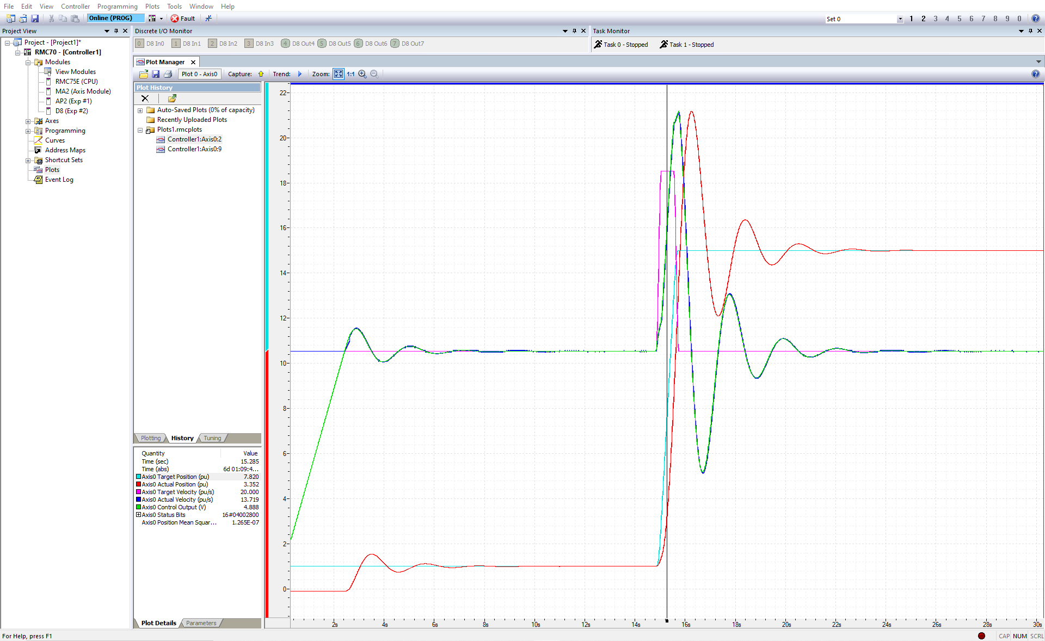Click the blue crossed-lines icon beside Fault

pos(208,19)
